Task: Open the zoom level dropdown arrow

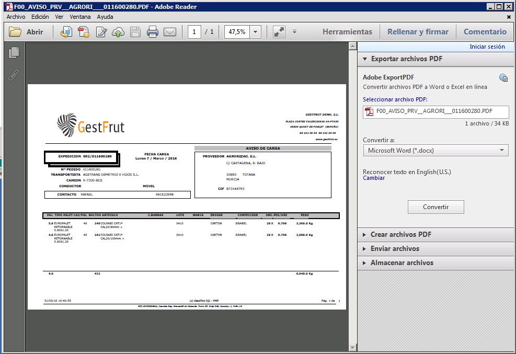Action: pos(255,32)
